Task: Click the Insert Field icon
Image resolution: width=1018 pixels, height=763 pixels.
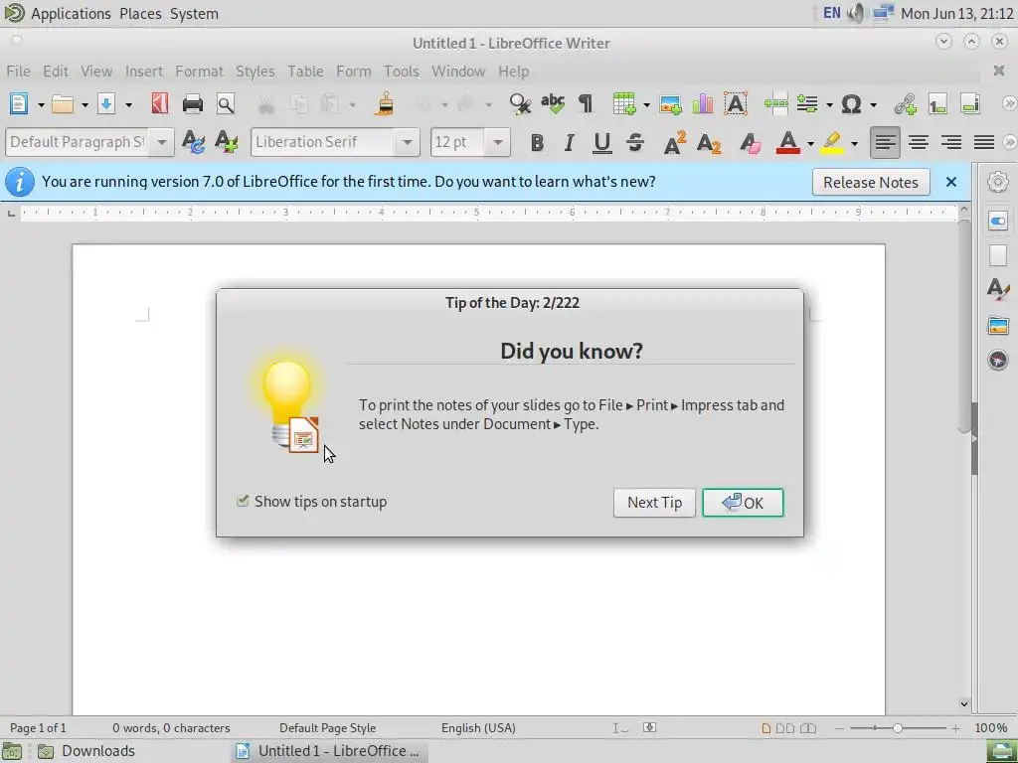Action: pos(807,103)
